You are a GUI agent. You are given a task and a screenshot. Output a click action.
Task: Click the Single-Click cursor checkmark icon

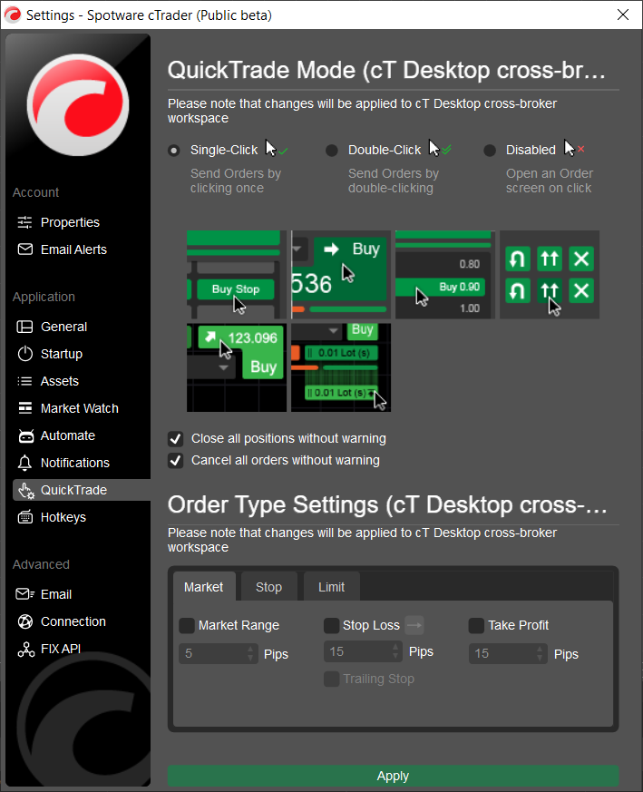277,149
